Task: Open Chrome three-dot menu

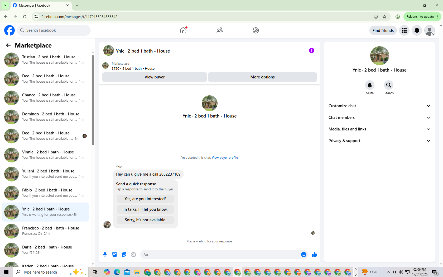Action: click(x=437, y=17)
